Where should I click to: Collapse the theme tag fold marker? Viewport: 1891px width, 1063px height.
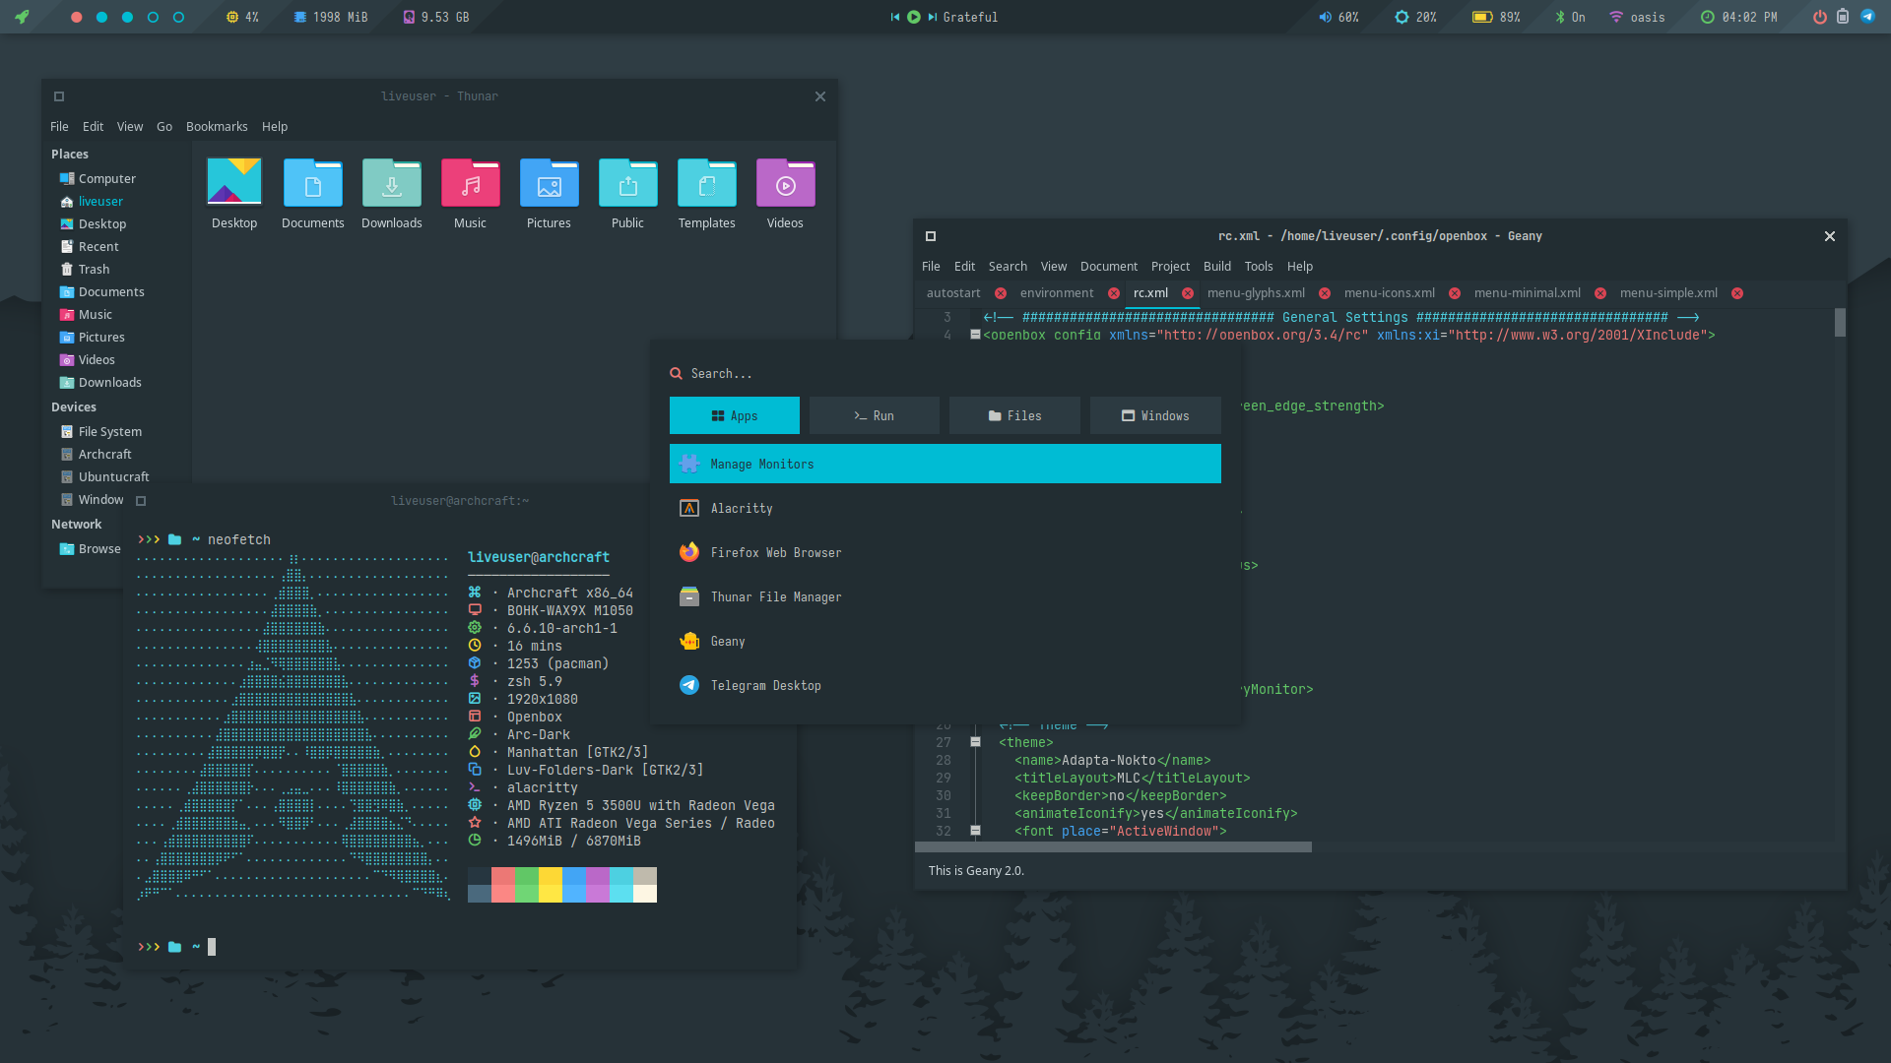pyautogui.click(x=975, y=742)
